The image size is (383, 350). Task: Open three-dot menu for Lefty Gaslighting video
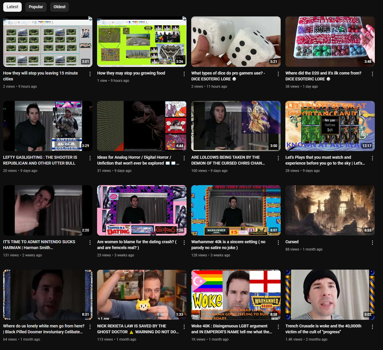pos(90,158)
